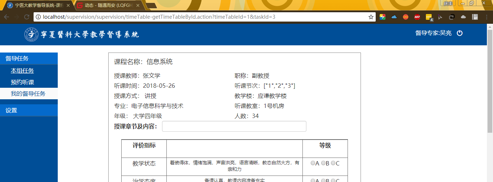Click the page scrollbar up arrow
Viewport: 493px width, 182px height.
click(490, 27)
